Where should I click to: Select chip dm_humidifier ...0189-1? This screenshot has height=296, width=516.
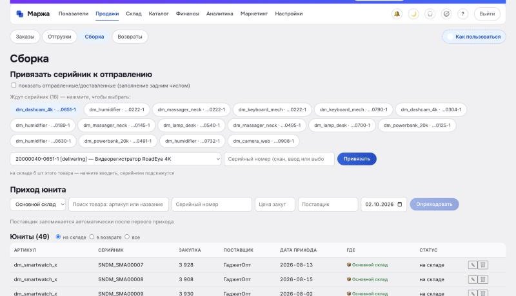[43, 125]
